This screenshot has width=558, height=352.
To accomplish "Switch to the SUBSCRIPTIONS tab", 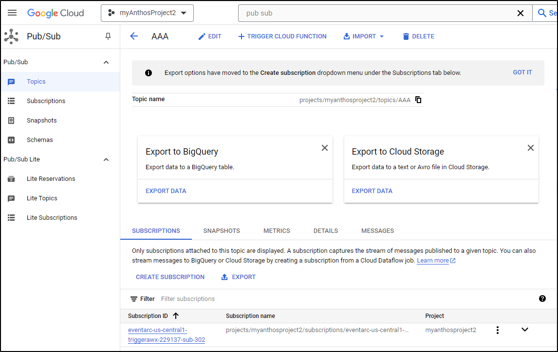I will 156,231.
